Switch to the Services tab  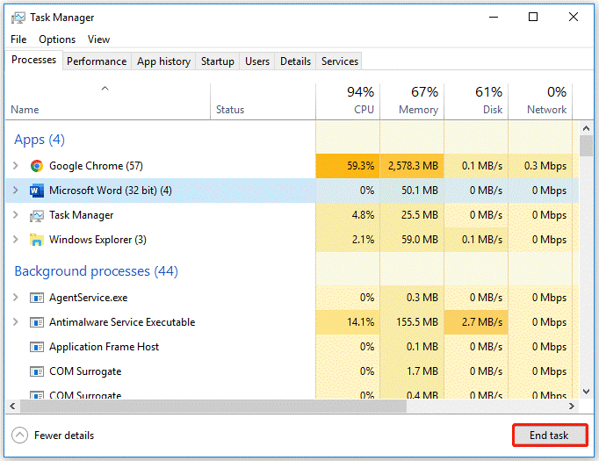coord(340,61)
